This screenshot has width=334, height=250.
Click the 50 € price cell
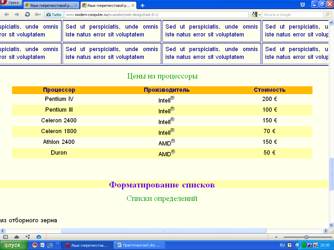coord(270,153)
